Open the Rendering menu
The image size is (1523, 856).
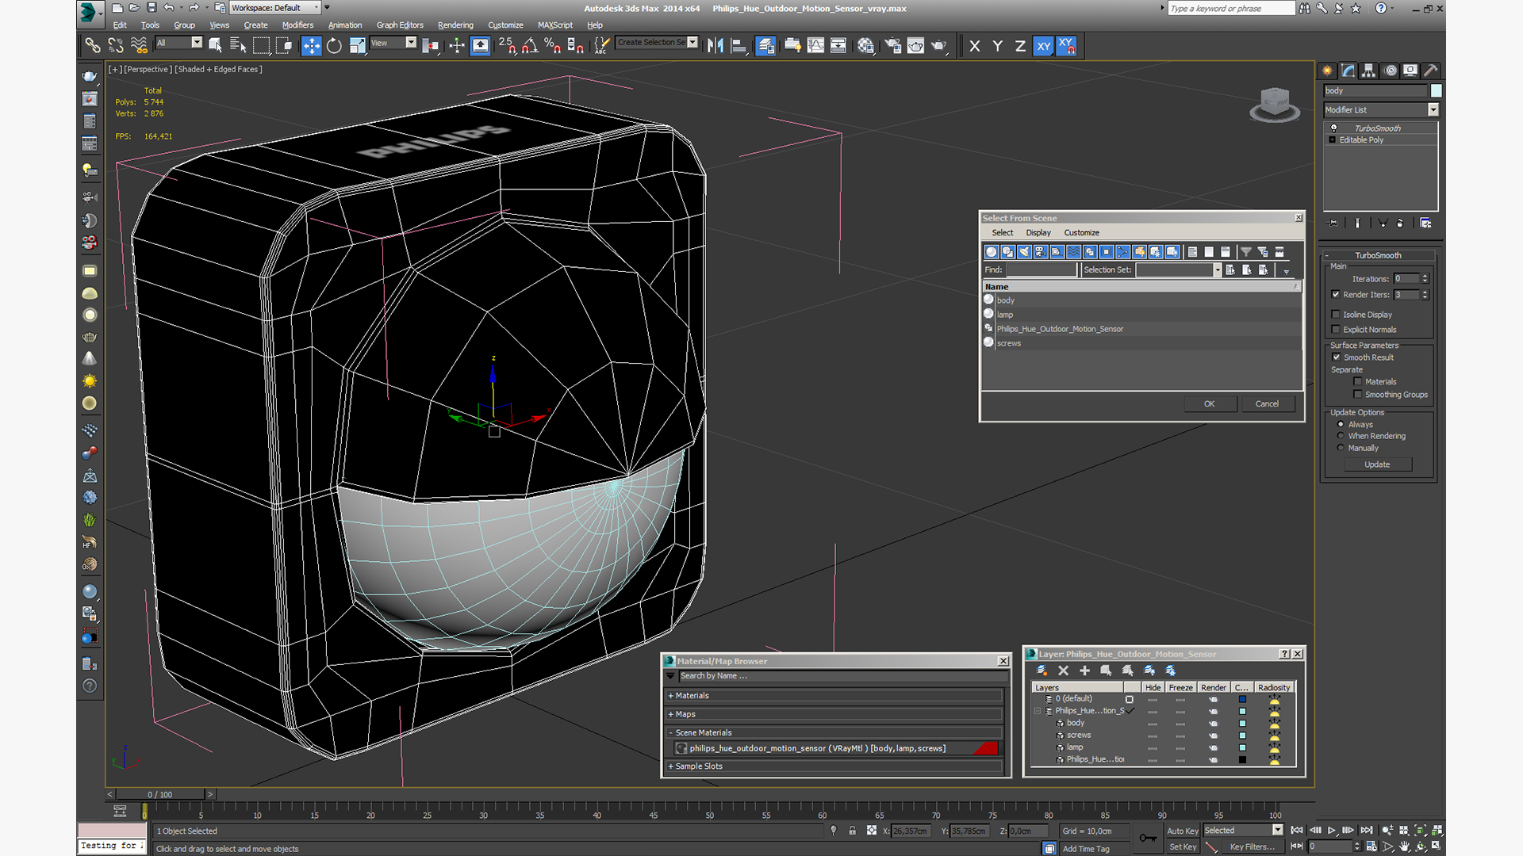click(455, 25)
